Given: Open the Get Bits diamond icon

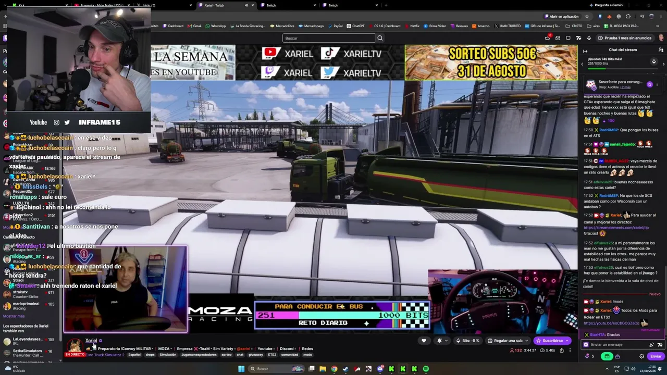Looking at the screenshot, I should 589,38.
